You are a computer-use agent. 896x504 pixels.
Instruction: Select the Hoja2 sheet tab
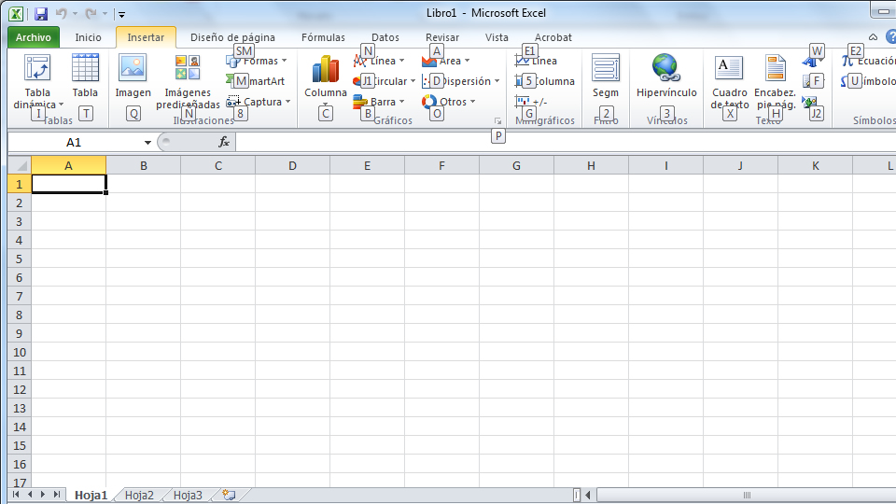tap(139, 495)
